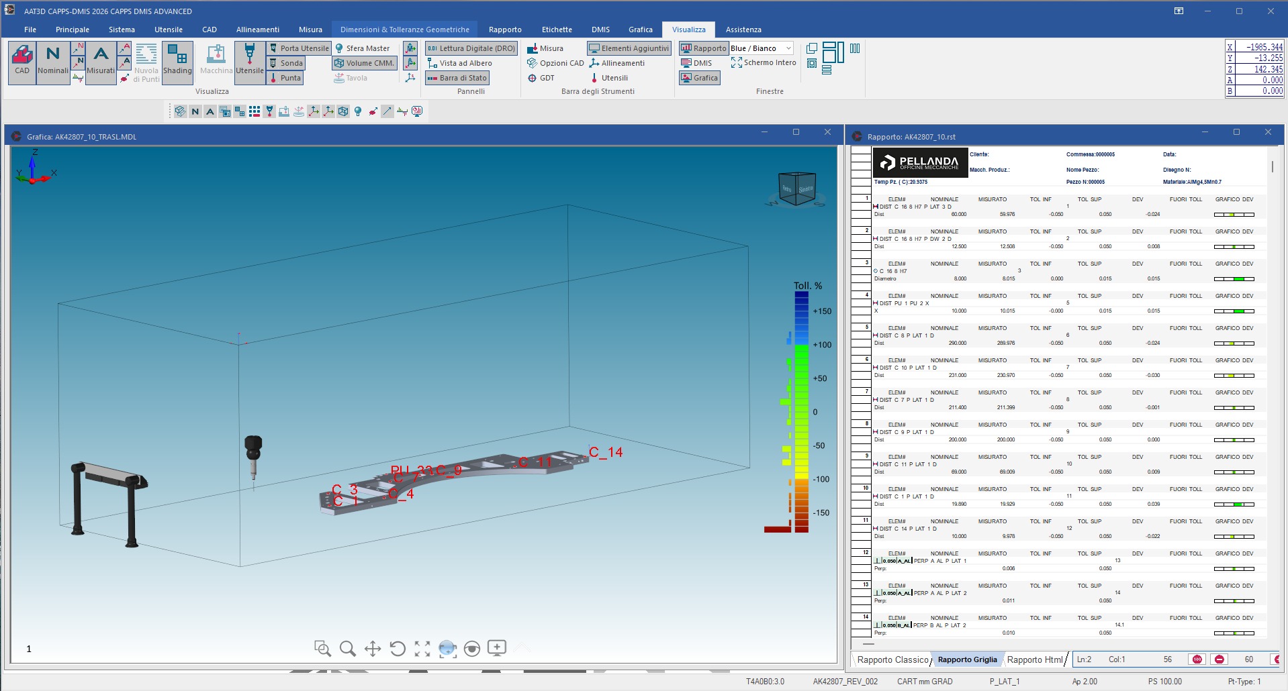1288x691 pixels.
Task: Click PELLANDA logo in report header
Action: coord(921,162)
